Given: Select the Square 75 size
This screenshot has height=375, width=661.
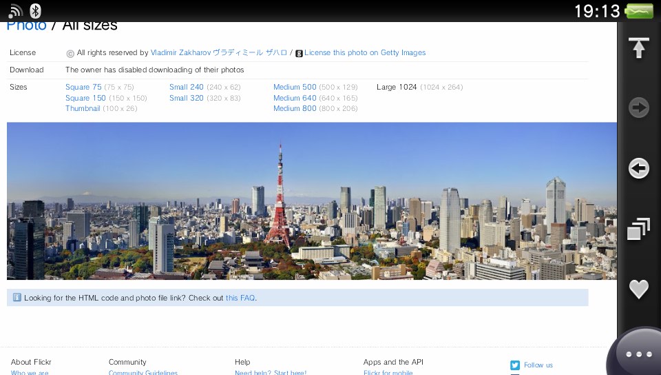Looking at the screenshot, I should (x=83, y=88).
